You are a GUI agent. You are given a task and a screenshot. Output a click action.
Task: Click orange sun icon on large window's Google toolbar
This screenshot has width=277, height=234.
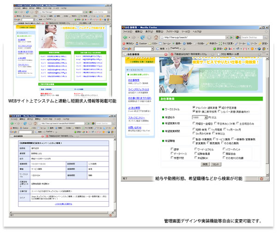tap(252, 48)
